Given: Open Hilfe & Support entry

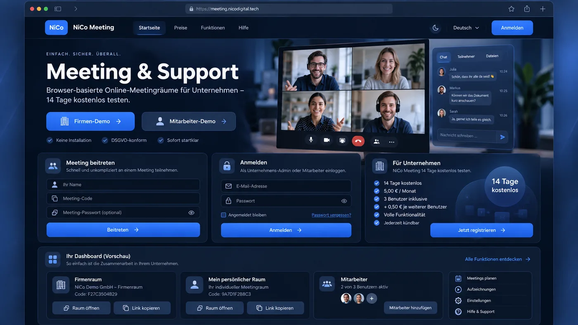Looking at the screenshot, I should coord(490,312).
